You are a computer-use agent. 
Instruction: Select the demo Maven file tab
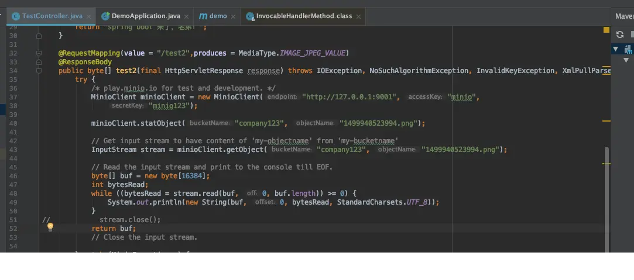coord(218,16)
